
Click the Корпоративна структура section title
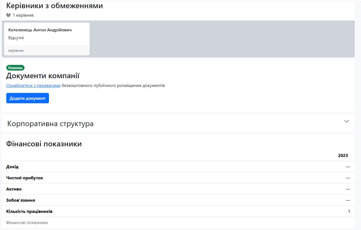click(x=50, y=124)
